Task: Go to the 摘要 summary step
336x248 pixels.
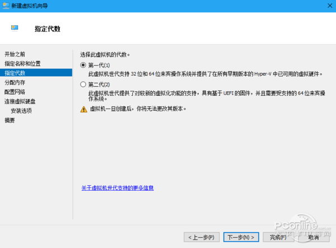Action: click(x=10, y=120)
